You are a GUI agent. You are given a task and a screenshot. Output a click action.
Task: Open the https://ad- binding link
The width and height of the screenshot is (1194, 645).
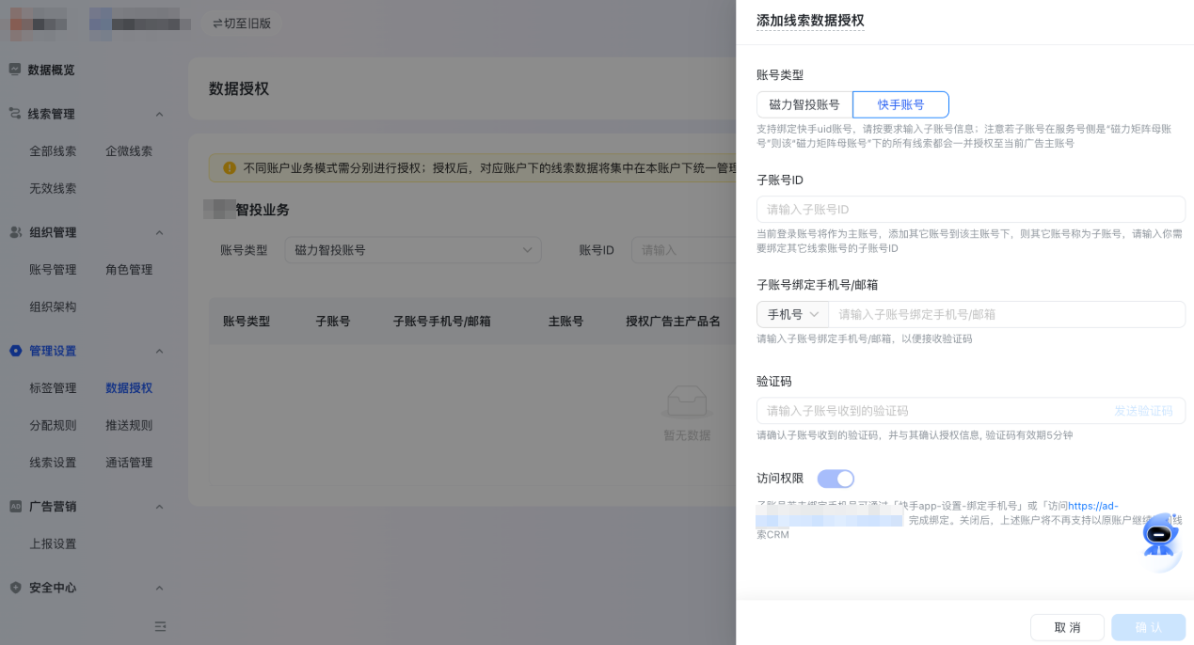tap(1093, 506)
